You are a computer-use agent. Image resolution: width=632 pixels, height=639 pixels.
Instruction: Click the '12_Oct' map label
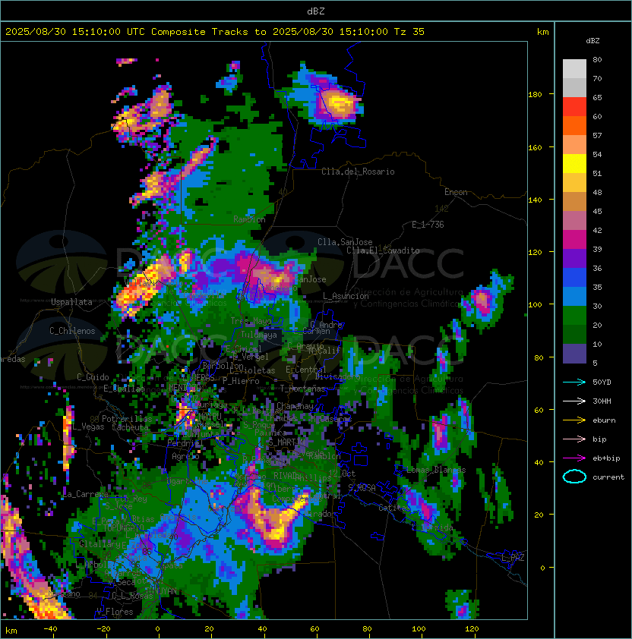[x=342, y=474]
